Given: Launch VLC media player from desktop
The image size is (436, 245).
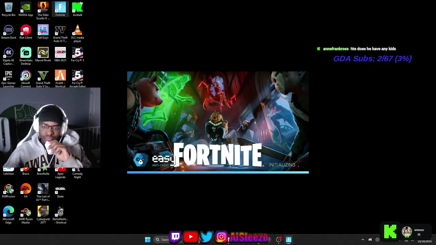Looking at the screenshot, I should click(x=78, y=34).
